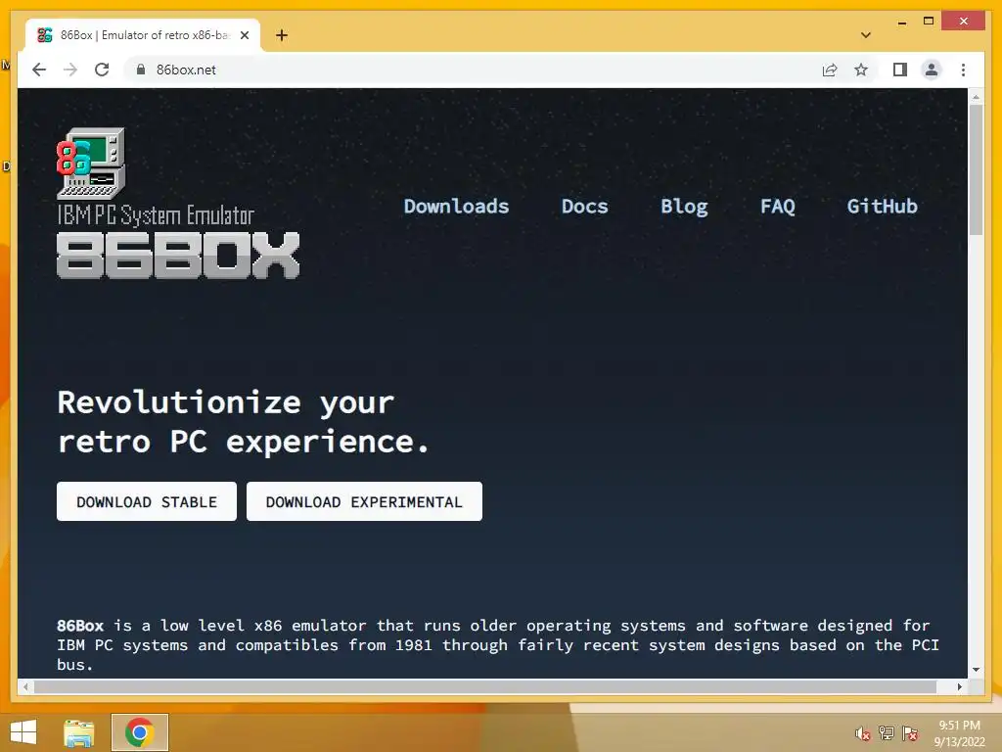Open the FAQ nav link
The image size is (1002, 752).
pyautogui.click(x=778, y=207)
